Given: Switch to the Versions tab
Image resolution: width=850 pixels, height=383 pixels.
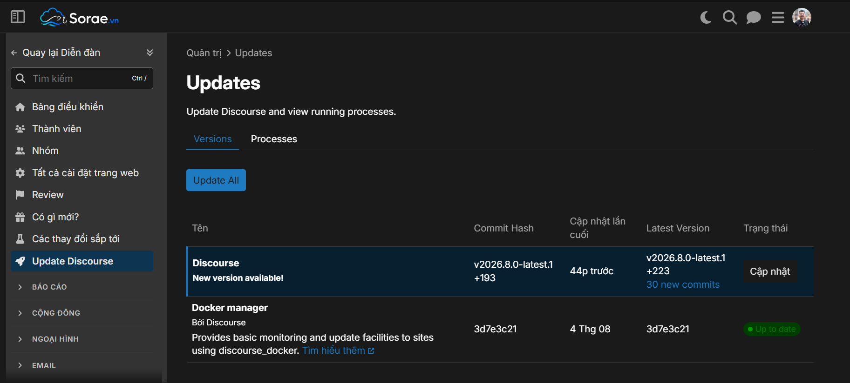Looking at the screenshot, I should (x=212, y=139).
